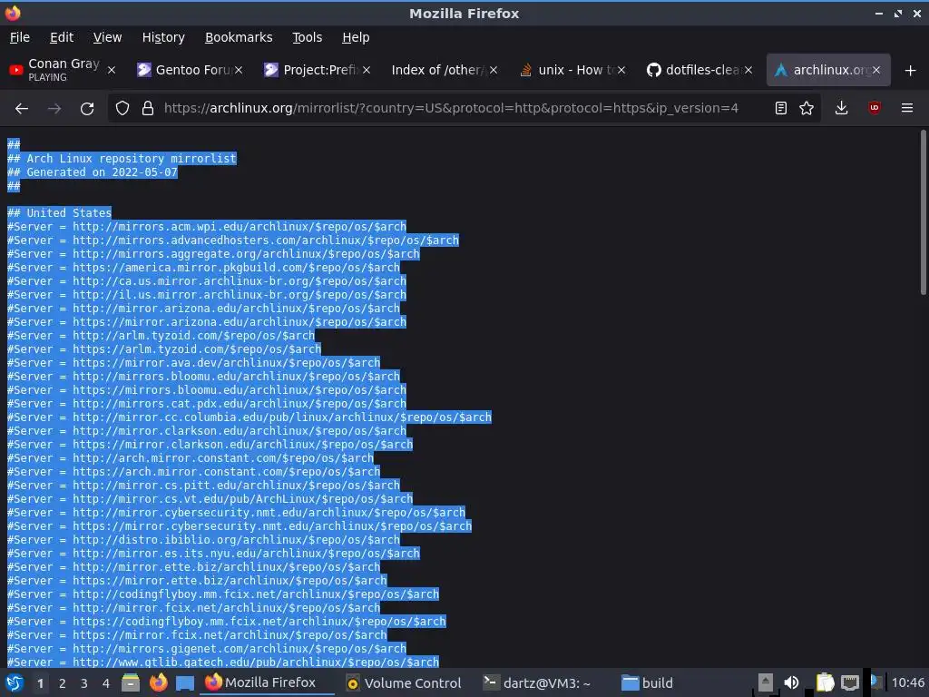Reload the mirrorlist page
The height and width of the screenshot is (697, 929).
[x=87, y=109]
